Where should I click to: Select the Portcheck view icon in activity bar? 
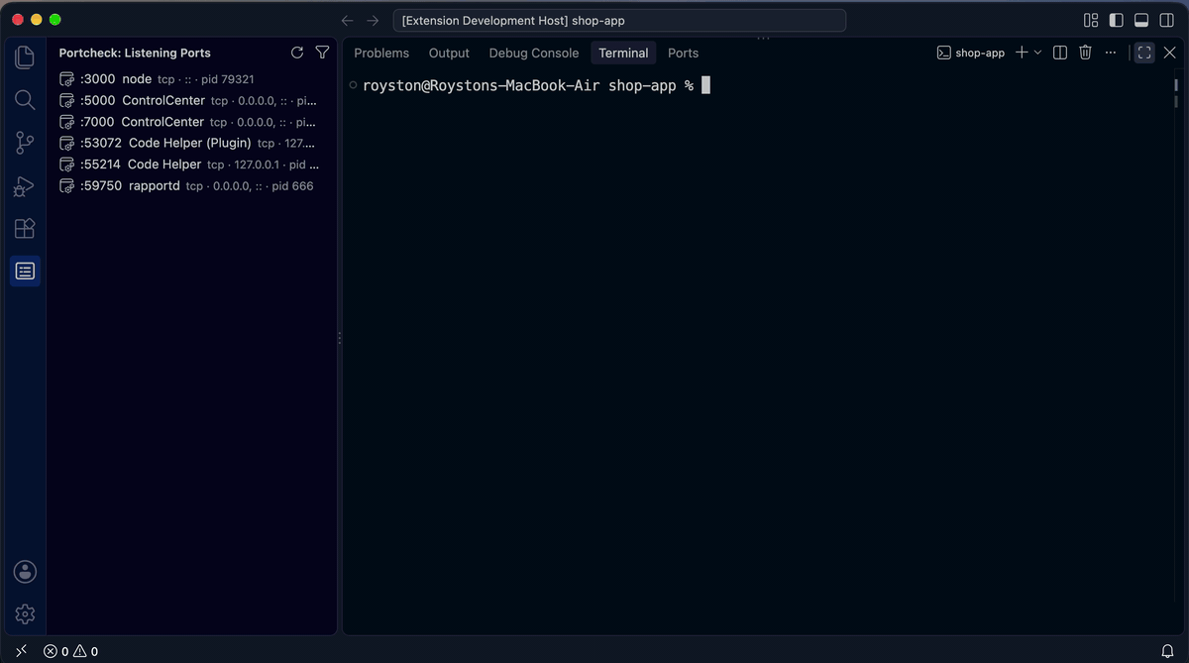pos(25,271)
